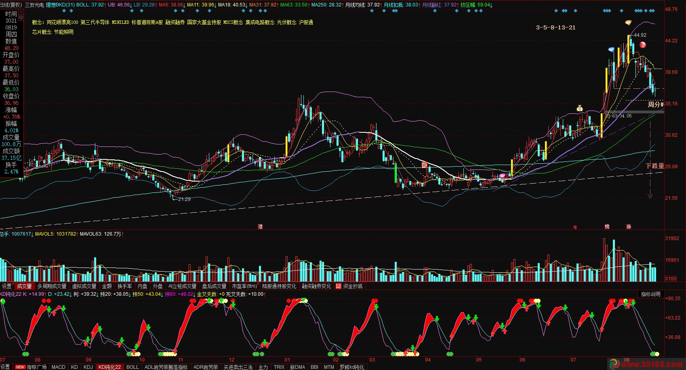This screenshot has width=686, height=370.
Task: Click the red 港 marker on the time axis
Action: (260, 227)
